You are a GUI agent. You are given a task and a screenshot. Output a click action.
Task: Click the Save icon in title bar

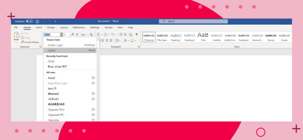37,22
